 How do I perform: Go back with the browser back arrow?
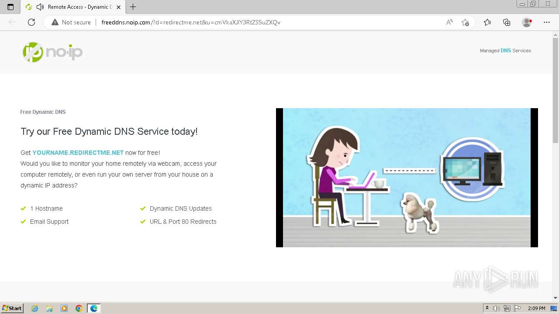click(x=12, y=22)
